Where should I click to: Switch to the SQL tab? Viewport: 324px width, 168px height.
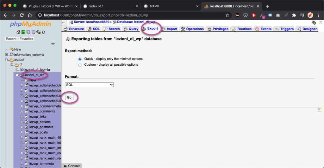94,29
